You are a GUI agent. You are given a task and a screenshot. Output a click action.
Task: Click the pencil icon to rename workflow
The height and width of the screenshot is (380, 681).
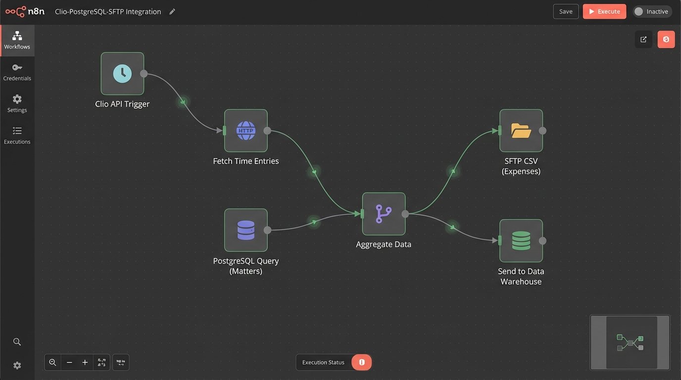(172, 11)
